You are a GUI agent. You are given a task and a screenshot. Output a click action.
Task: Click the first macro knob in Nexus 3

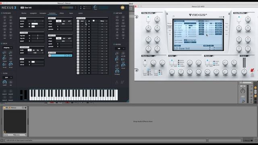pyautogui.click(x=4, y=91)
